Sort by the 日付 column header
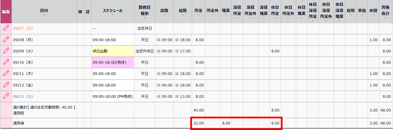The image size is (393, 130). coord(44,11)
